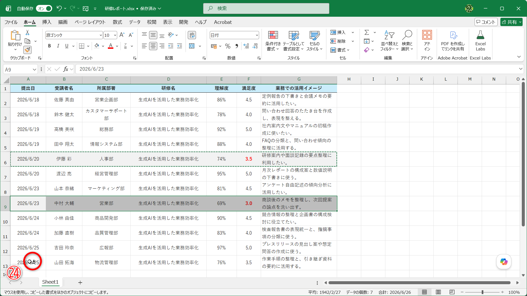Open Sort and Filter tool
The image size is (527, 296).
[389, 41]
